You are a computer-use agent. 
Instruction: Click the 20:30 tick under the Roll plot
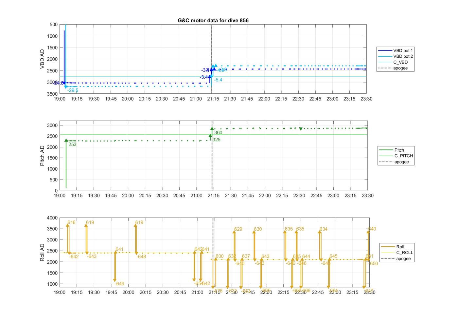click(163, 292)
